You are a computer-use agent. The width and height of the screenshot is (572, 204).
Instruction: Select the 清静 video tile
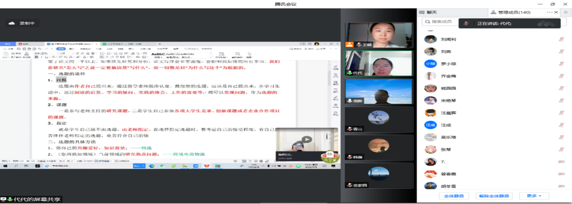379,91
